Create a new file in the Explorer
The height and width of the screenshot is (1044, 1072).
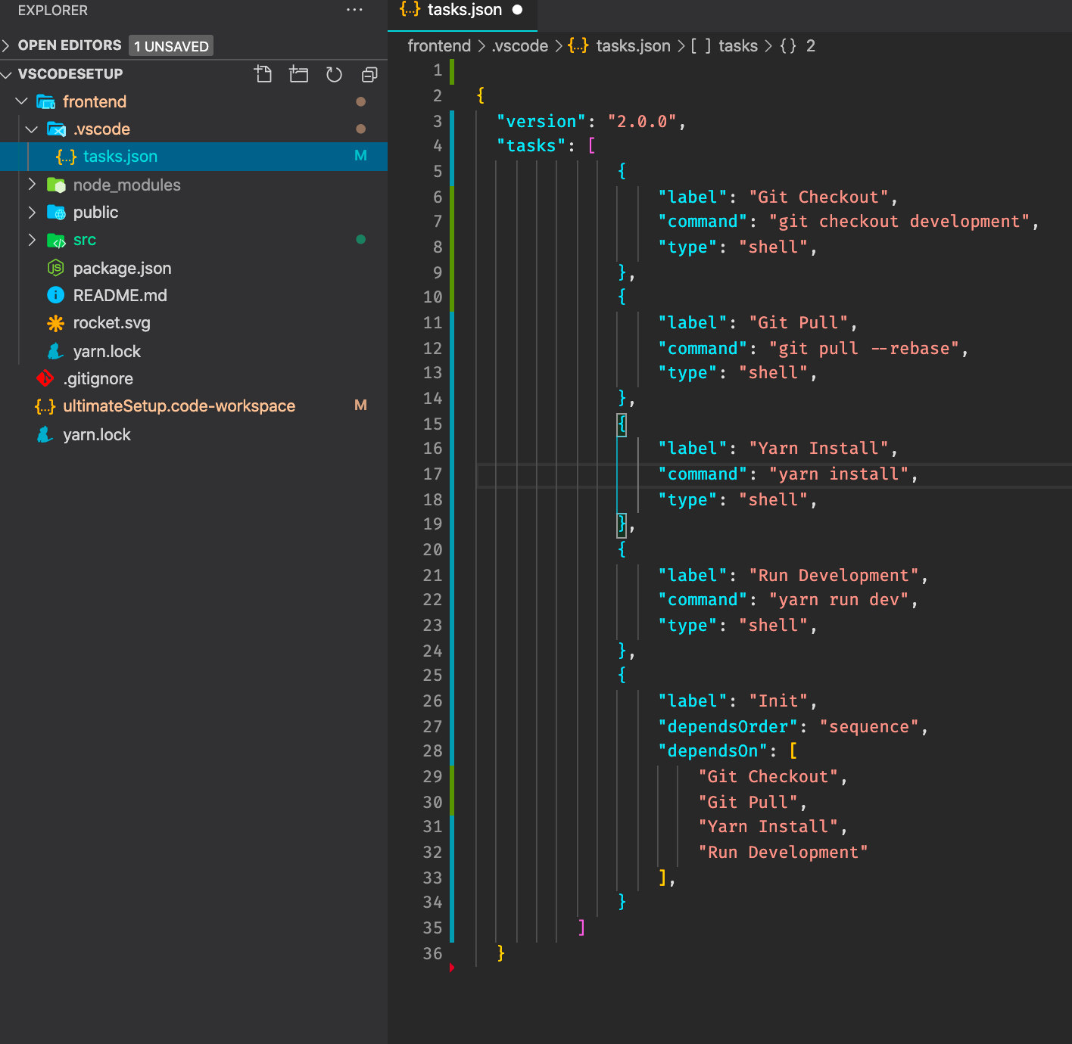(263, 74)
